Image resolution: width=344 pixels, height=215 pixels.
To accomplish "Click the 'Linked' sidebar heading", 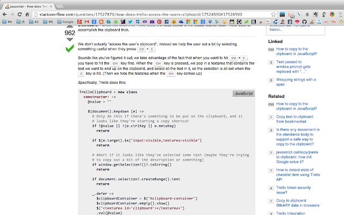I will pyautogui.click(x=275, y=41).
